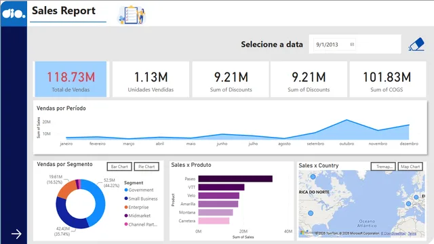Screen dimensions: 434x244
Task: Click the DIO logo in the corner
Action: point(14,14)
